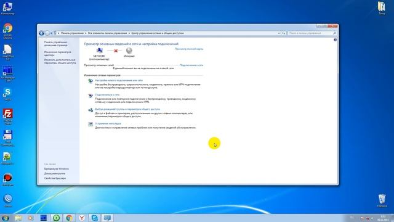Show hidden tray icons arrow
Image resolution: width=394 pixels, height=222 pixels.
357,218
